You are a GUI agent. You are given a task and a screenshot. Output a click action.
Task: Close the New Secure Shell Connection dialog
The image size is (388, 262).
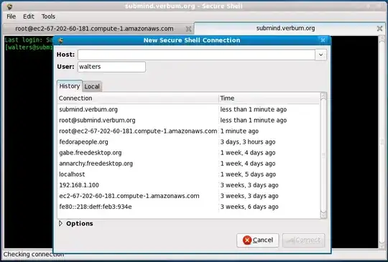323,40
